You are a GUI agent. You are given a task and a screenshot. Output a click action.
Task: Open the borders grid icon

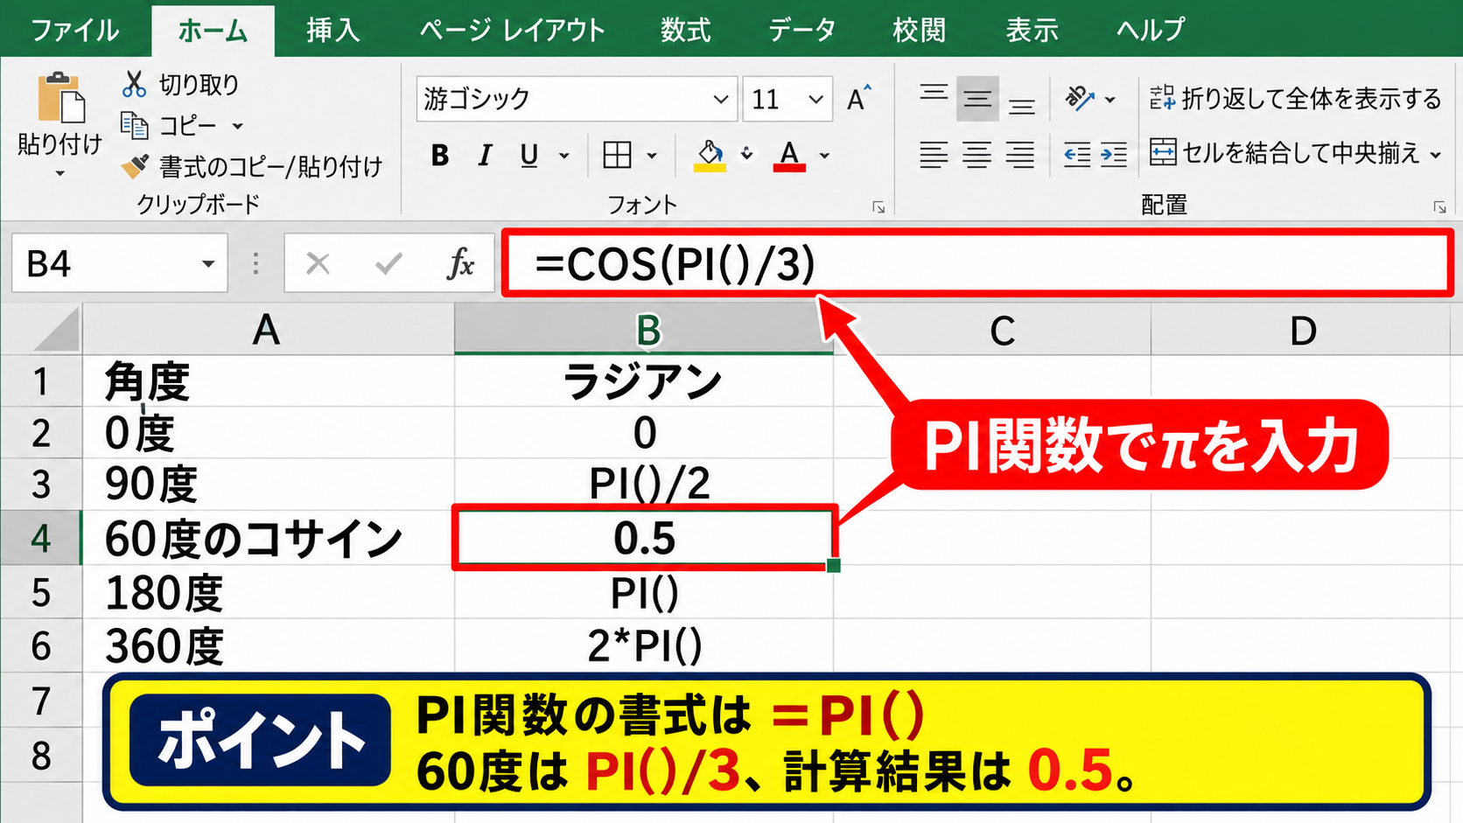point(617,156)
